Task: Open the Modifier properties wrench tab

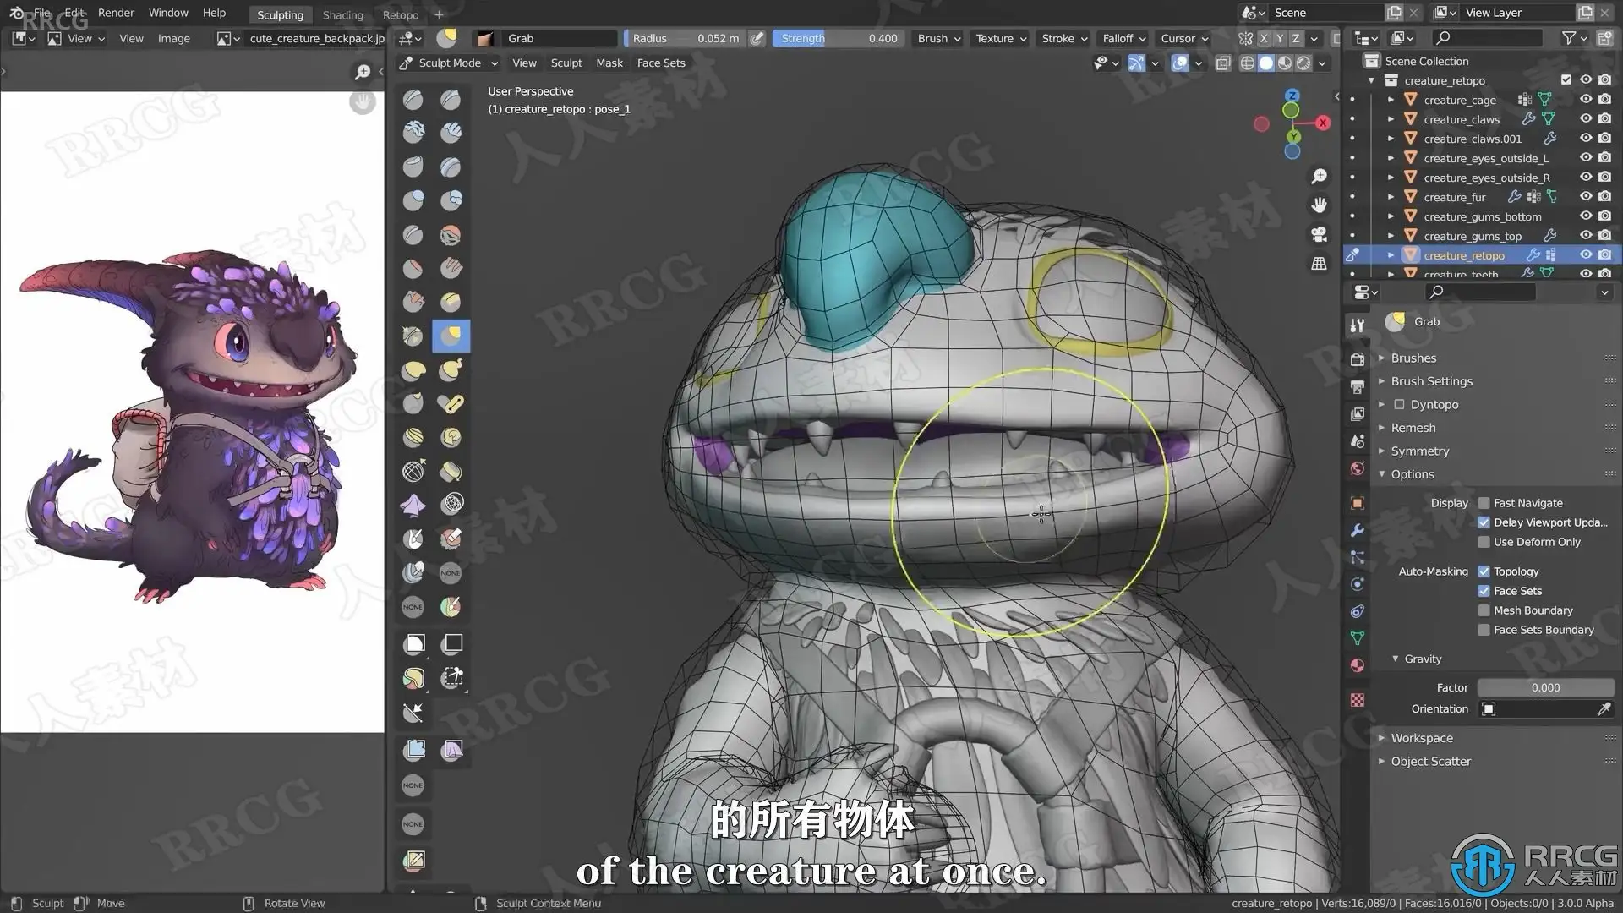Action: pos(1358,530)
